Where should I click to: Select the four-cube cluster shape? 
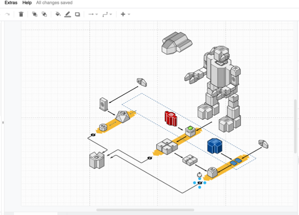(x=167, y=146)
